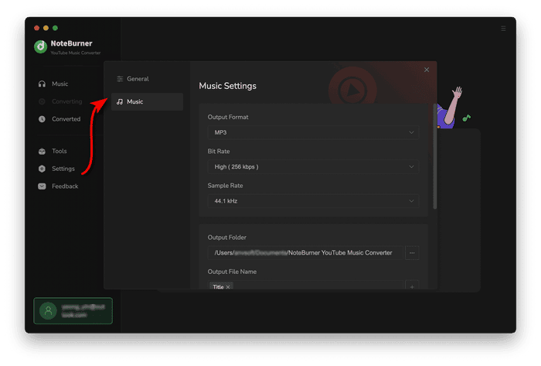
Task: Open Converted history clock icon
Action: click(x=43, y=119)
